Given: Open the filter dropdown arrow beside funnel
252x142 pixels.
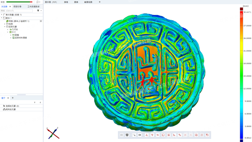Looking at the screenshot, I should (41, 11).
